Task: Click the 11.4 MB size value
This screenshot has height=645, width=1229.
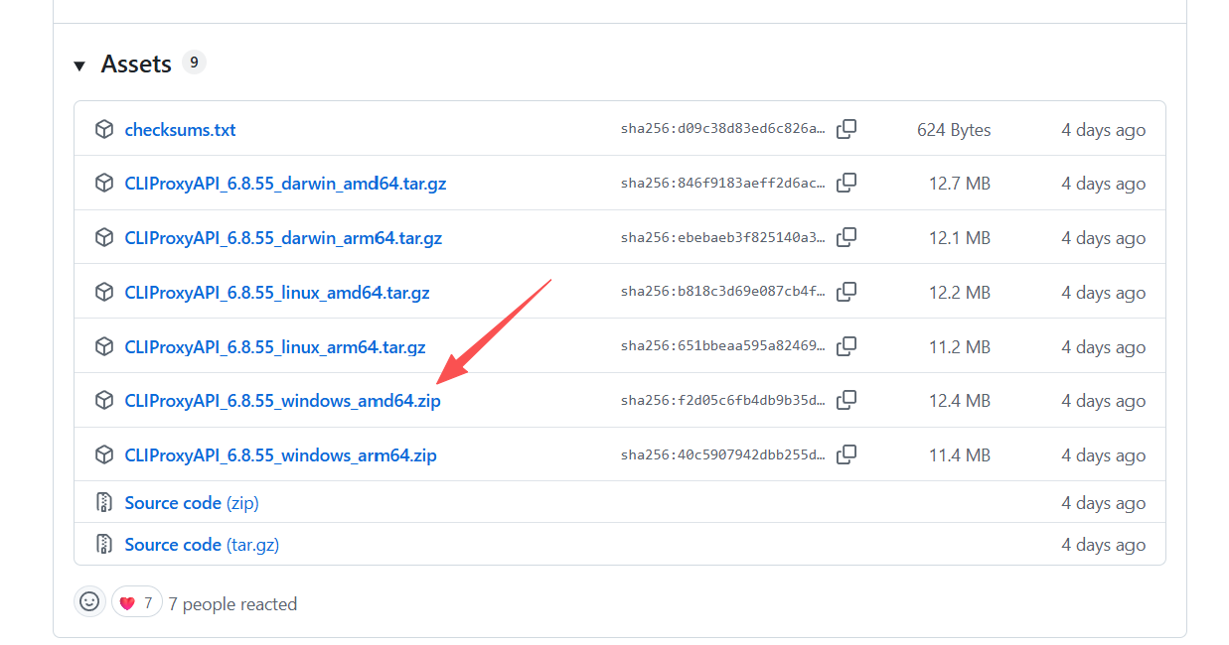Action: [x=960, y=455]
